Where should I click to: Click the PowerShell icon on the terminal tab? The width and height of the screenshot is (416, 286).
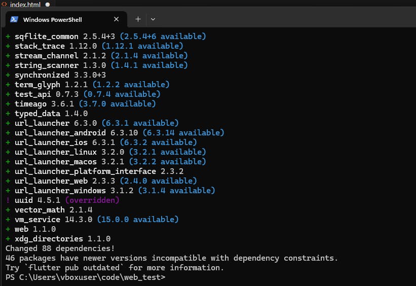(14, 19)
